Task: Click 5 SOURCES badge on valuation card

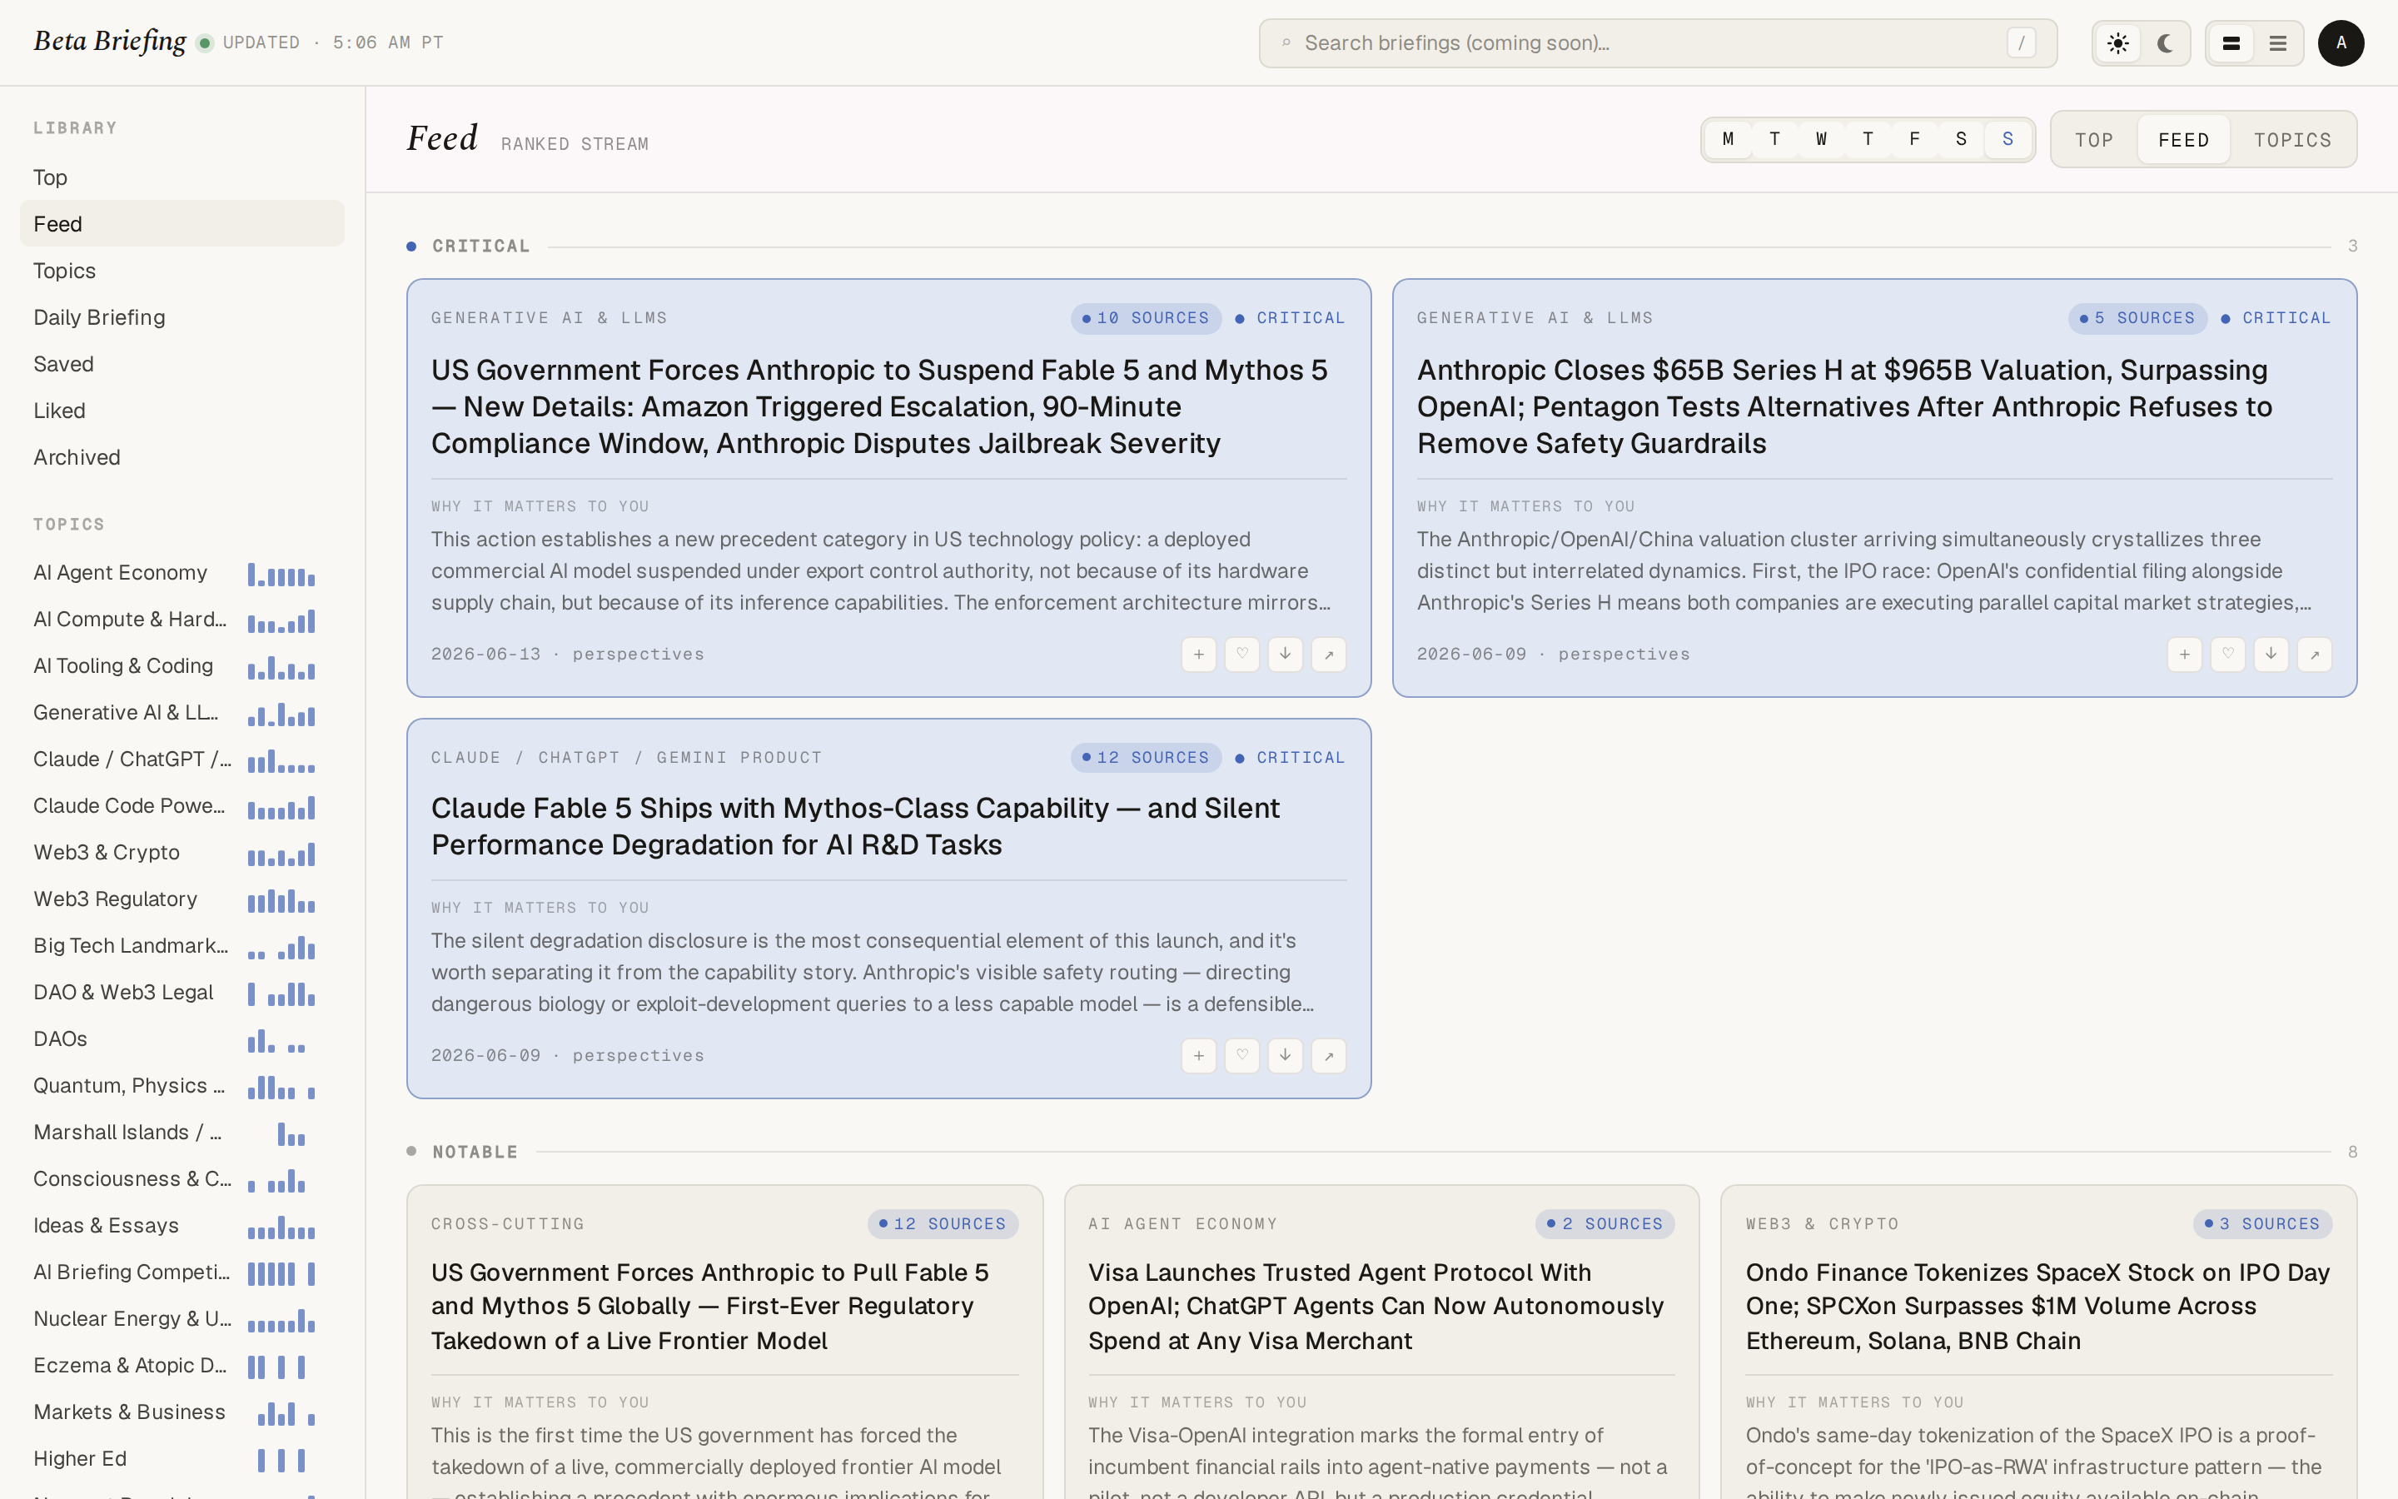Action: pyautogui.click(x=2137, y=318)
